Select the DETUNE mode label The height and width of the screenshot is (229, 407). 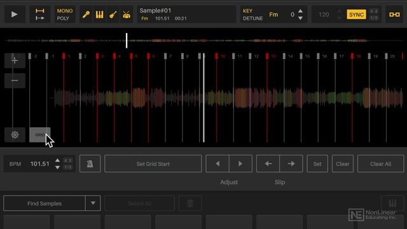(x=253, y=18)
